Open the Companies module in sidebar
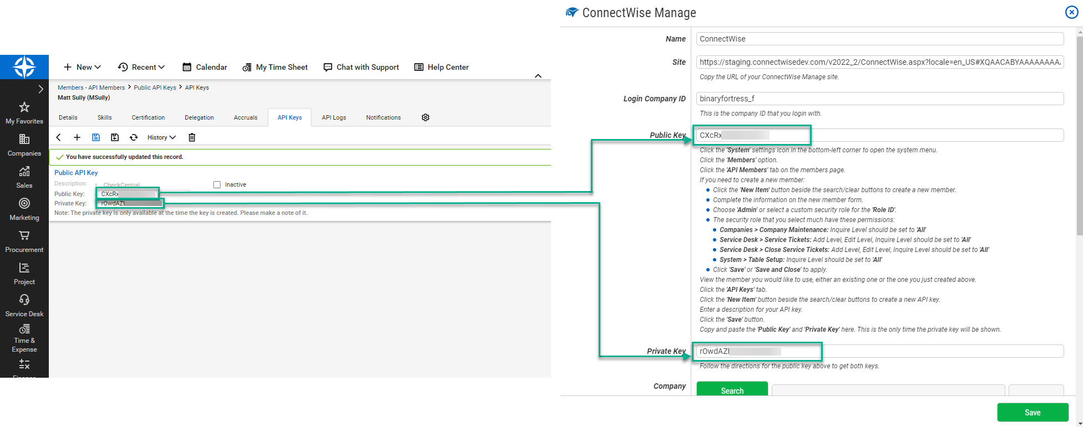The width and height of the screenshot is (1083, 427). pos(24,145)
